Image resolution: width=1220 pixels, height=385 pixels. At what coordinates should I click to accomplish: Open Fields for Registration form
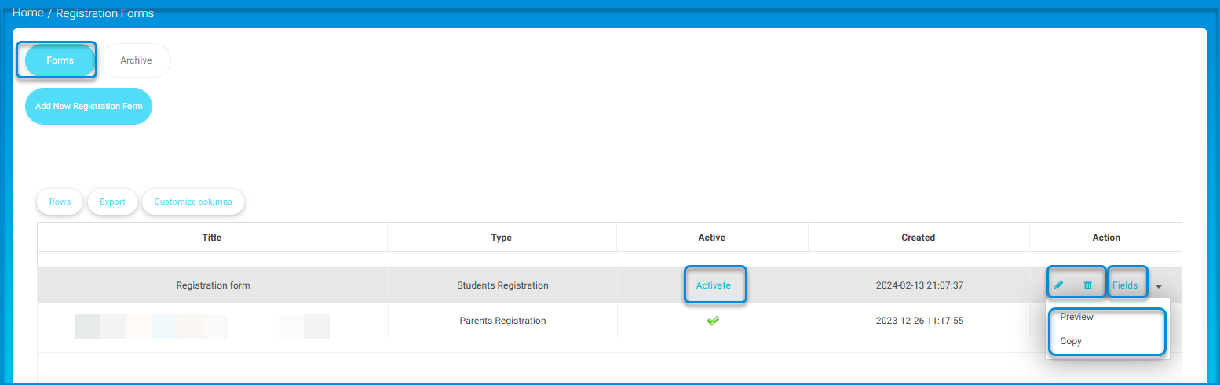(x=1124, y=285)
